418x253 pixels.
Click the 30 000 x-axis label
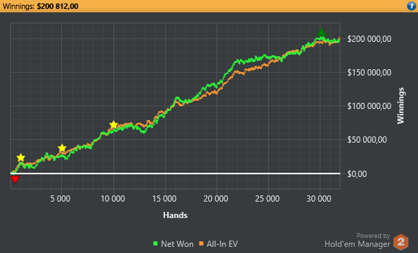pos(319,199)
